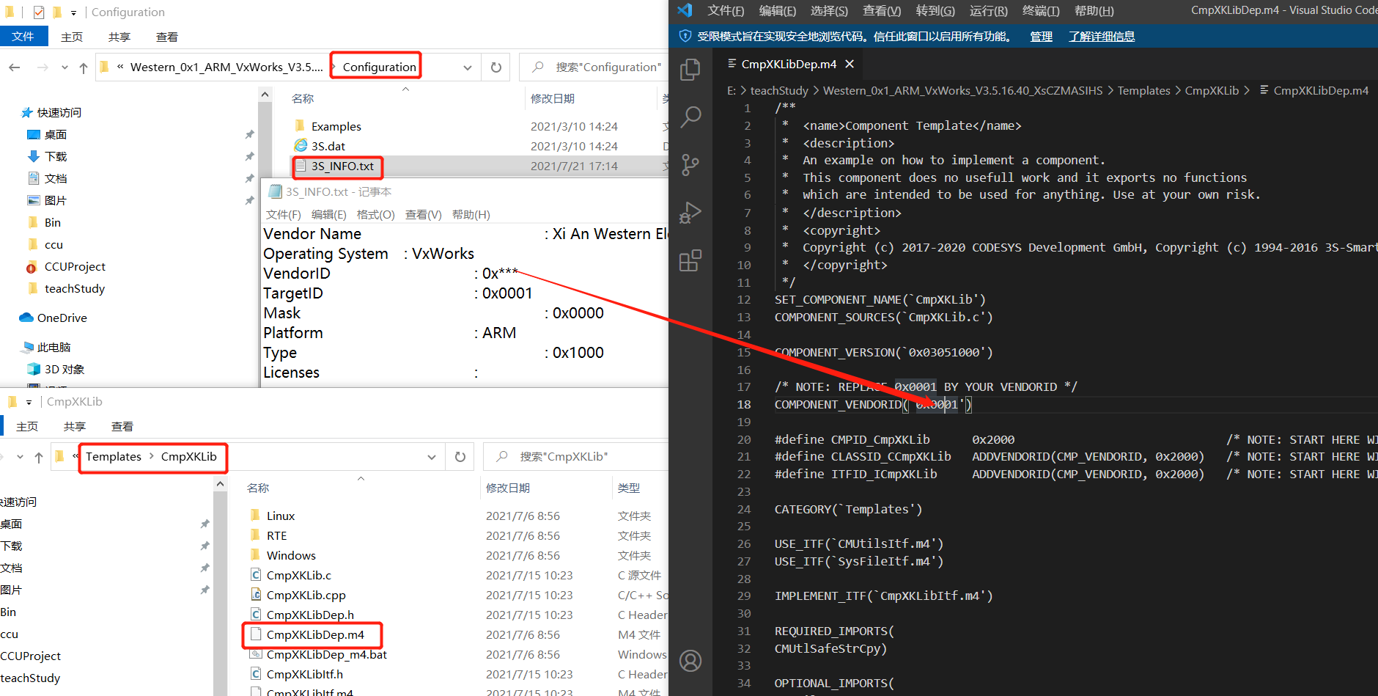Click the Configuration path segment in address bar
Image resolution: width=1378 pixels, height=696 pixels.
[379, 67]
